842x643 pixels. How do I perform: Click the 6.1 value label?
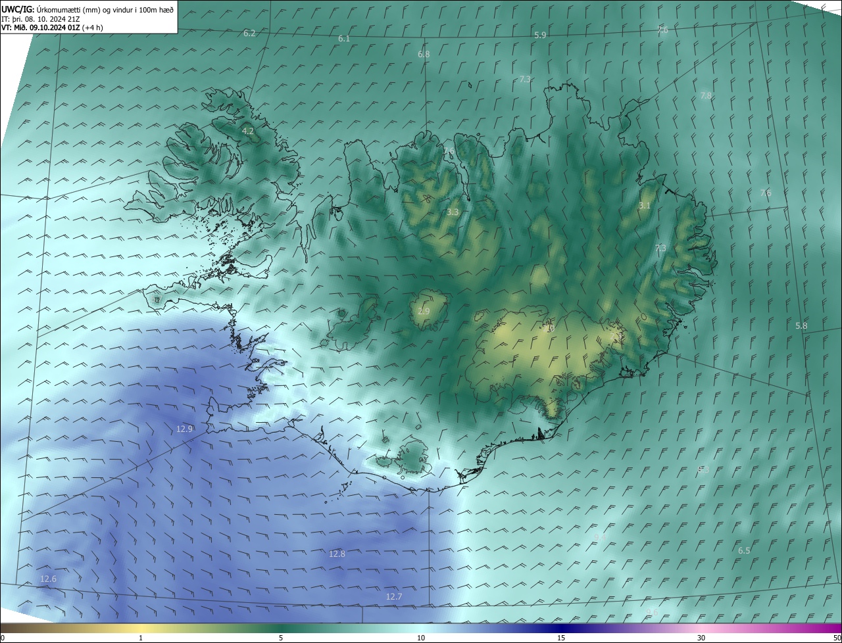(344, 39)
